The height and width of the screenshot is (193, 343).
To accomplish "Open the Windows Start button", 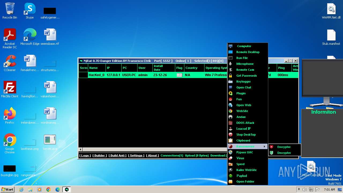I will (x=7, y=189).
